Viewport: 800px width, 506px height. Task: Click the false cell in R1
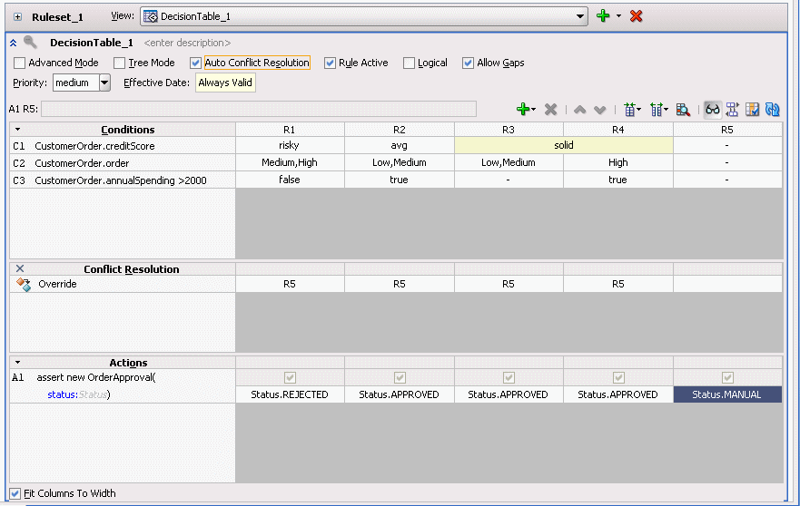[x=290, y=180]
